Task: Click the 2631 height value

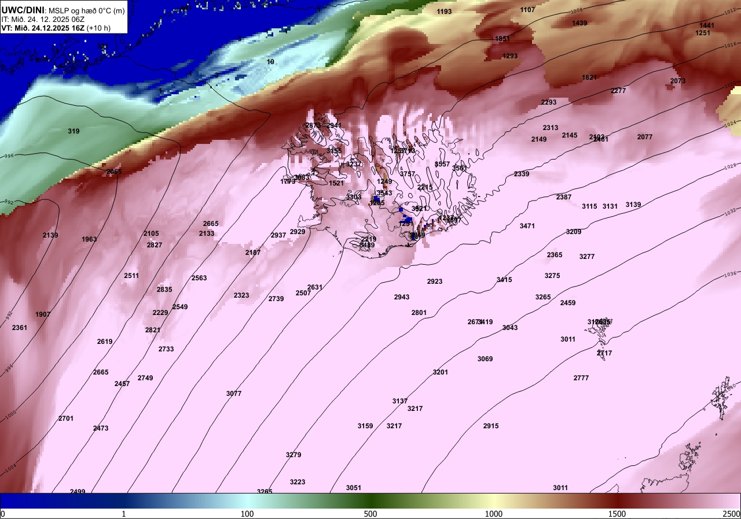Action: (315, 287)
